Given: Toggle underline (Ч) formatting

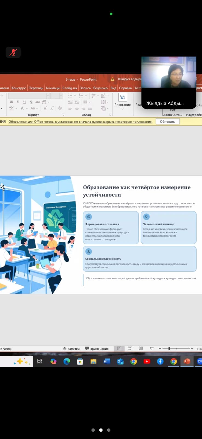Looking at the screenshot, I should coord(24,102).
